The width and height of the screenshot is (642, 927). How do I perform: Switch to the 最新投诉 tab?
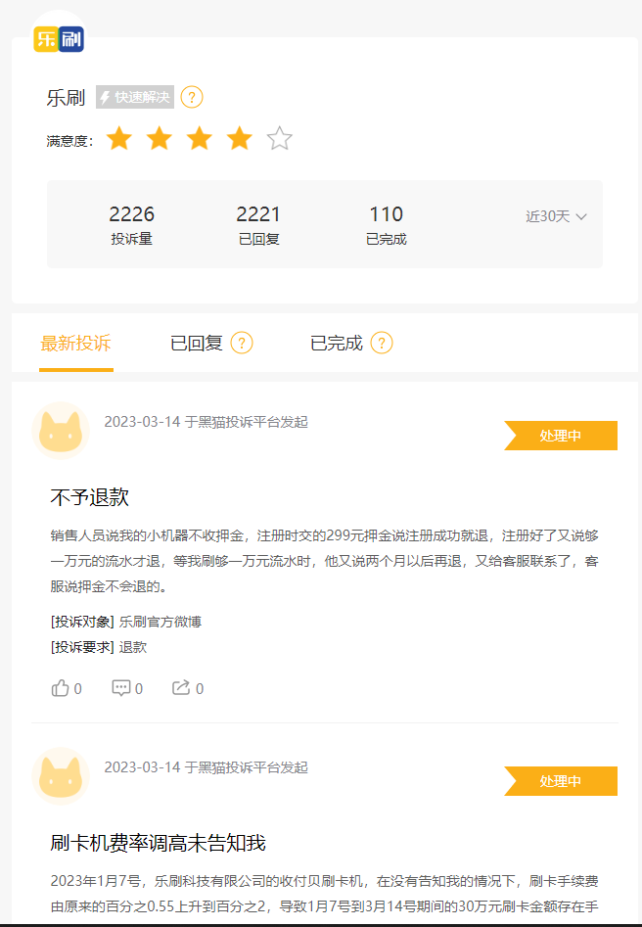[x=75, y=343]
